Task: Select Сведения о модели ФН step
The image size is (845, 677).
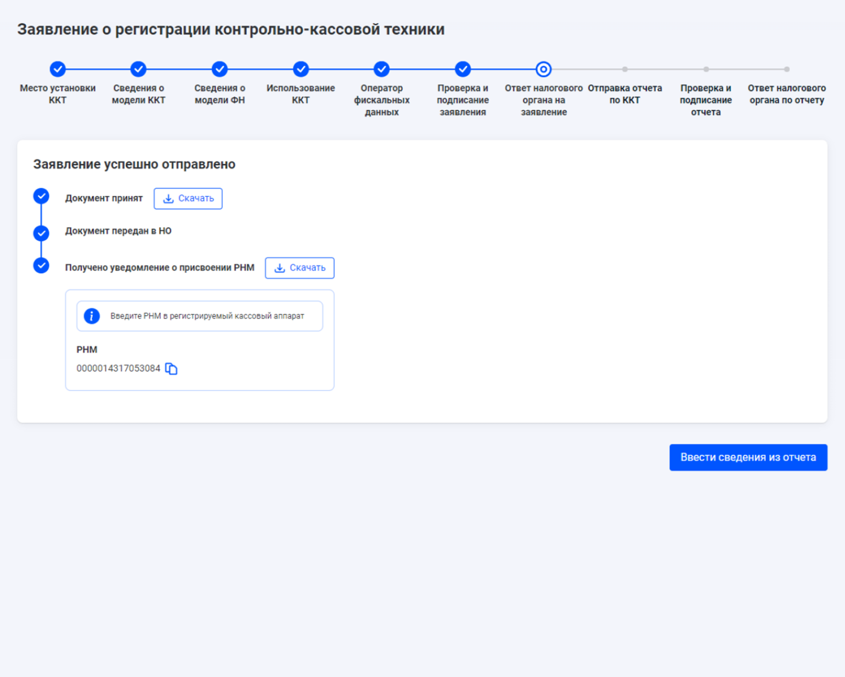Action: click(x=219, y=69)
